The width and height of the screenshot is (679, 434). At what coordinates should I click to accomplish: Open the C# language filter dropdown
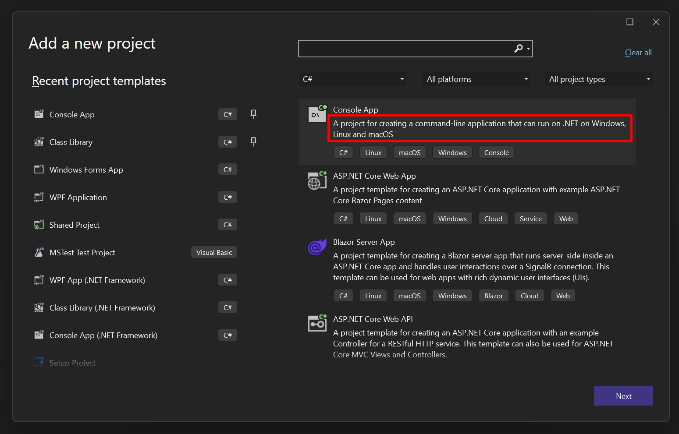pyautogui.click(x=402, y=79)
